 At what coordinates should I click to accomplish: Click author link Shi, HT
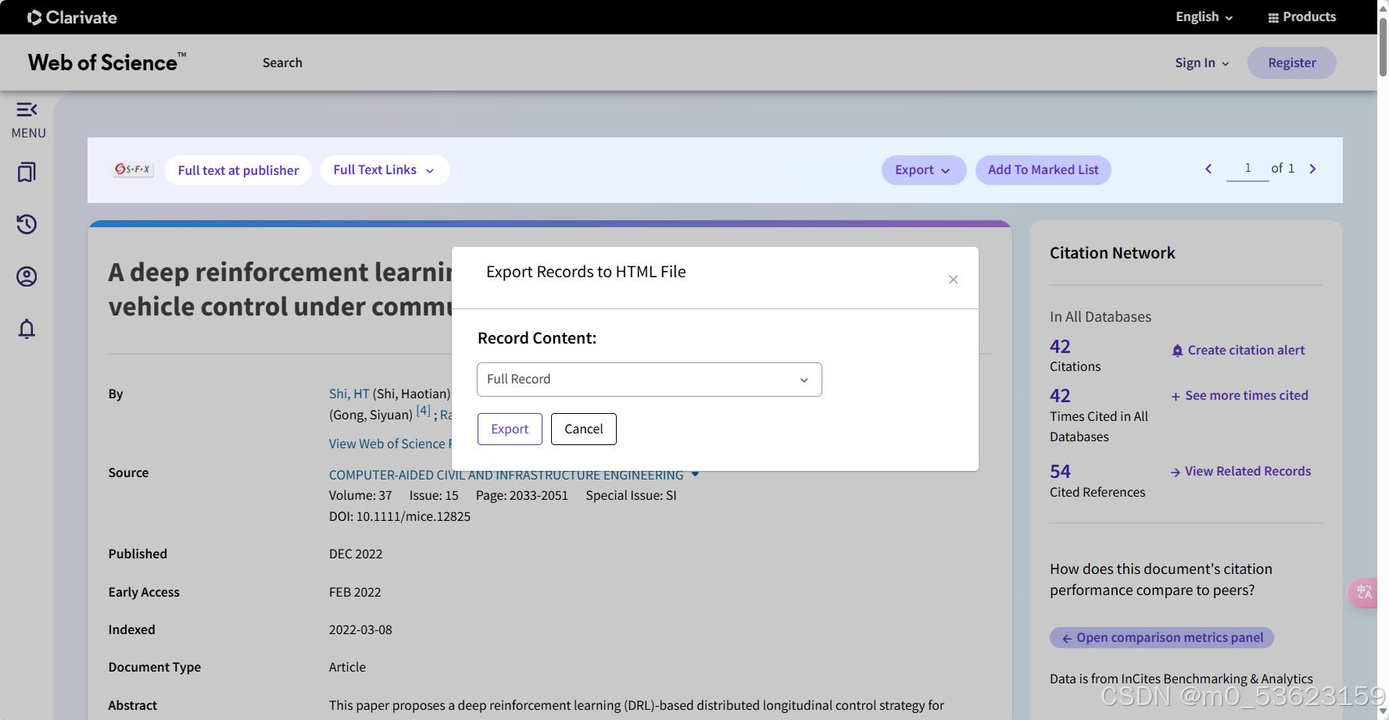349,394
